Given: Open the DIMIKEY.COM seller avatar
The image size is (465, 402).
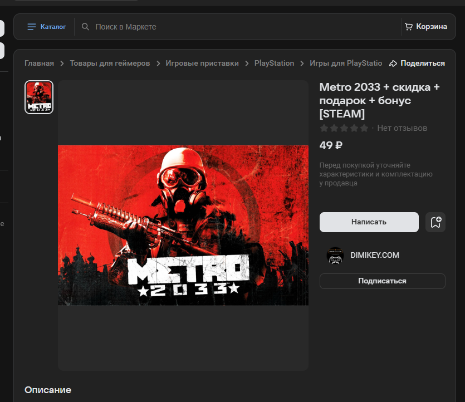Looking at the screenshot, I should (335, 255).
